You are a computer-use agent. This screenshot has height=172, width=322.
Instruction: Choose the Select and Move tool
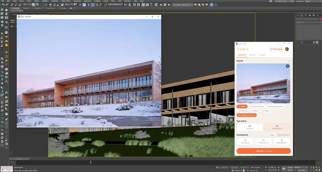[x=50, y=4]
